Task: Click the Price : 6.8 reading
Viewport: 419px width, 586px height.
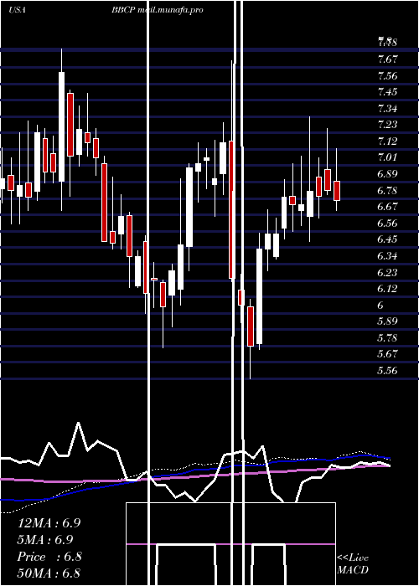Action: pyautogui.click(x=49, y=557)
